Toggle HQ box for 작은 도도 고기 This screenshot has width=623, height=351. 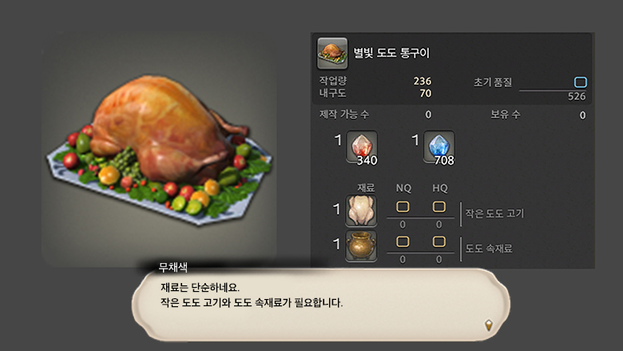pyautogui.click(x=439, y=207)
